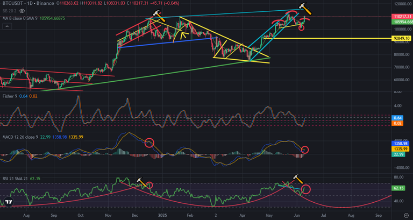
Task: Click the red circle on MACD in December
Action: (x=149, y=143)
